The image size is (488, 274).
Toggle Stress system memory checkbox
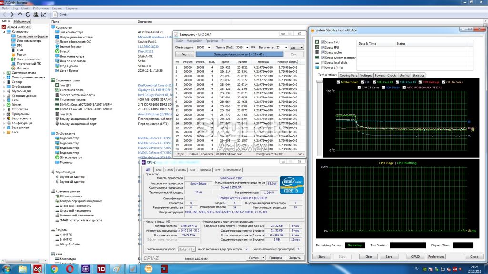[323, 58]
